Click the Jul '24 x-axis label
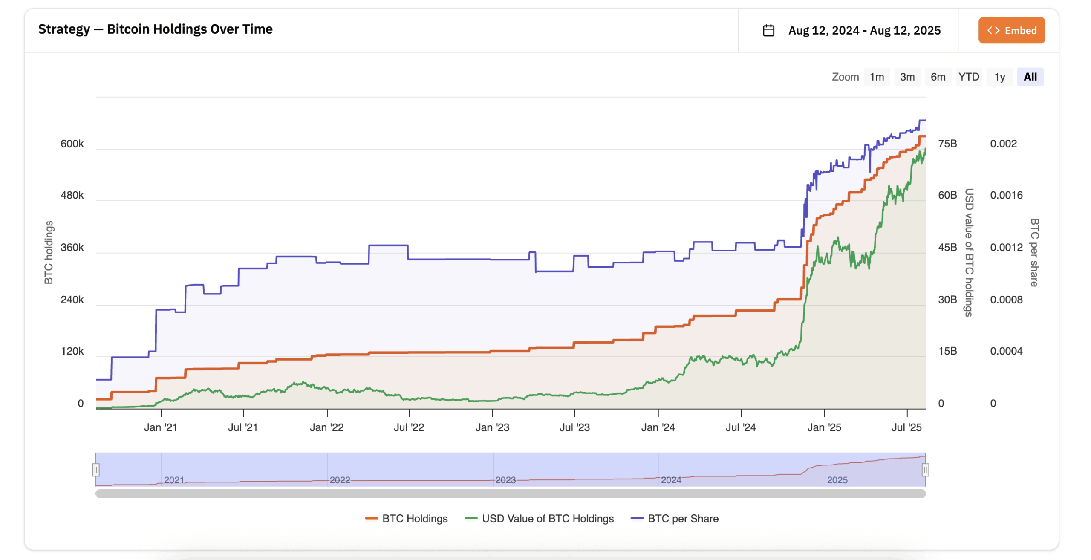 (741, 427)
